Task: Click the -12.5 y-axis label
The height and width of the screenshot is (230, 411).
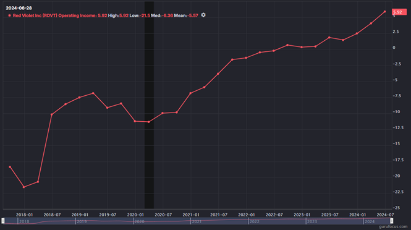Action: 397,128
